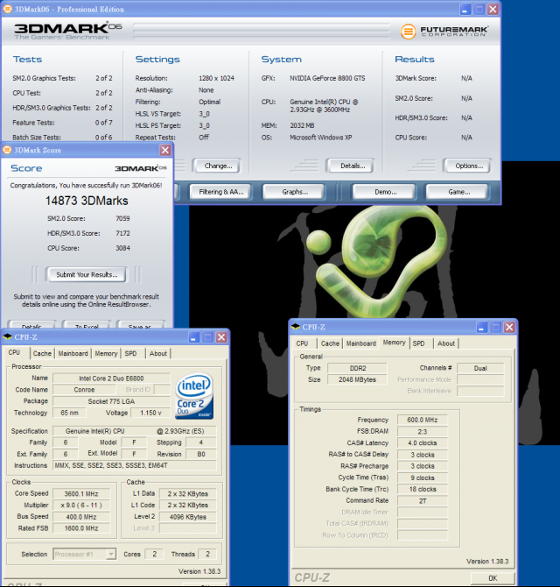Open Mainboard tab in left CPU-Z
560x587 pixels.
tap(73, 353)
